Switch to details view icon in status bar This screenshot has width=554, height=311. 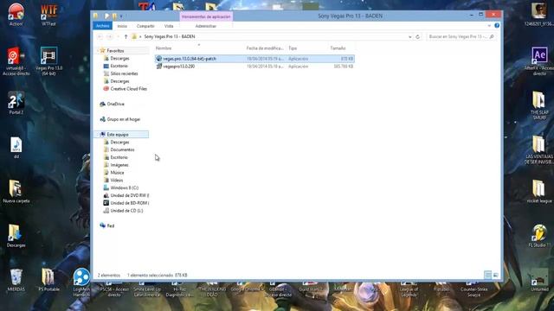pyautogui.click(x=488, y=275)
